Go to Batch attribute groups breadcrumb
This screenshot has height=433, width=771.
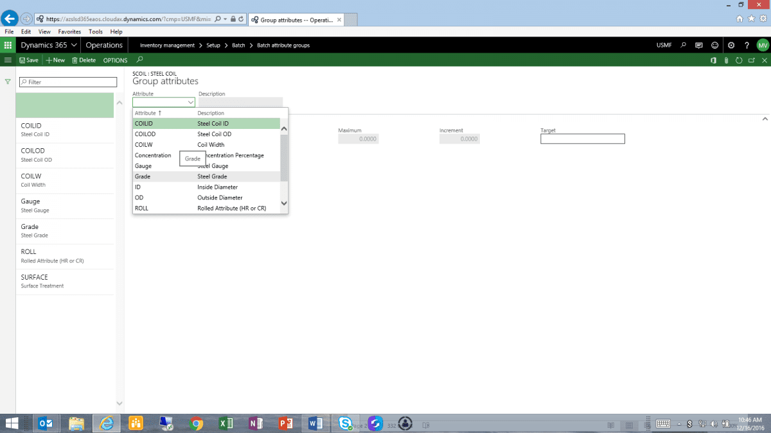click(283, 46)
